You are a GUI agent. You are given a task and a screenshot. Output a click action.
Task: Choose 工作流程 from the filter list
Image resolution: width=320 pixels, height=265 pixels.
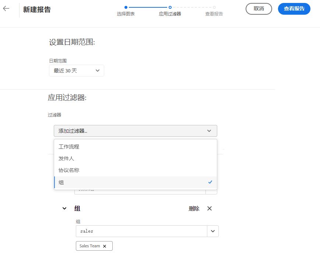tap(135, 147)
